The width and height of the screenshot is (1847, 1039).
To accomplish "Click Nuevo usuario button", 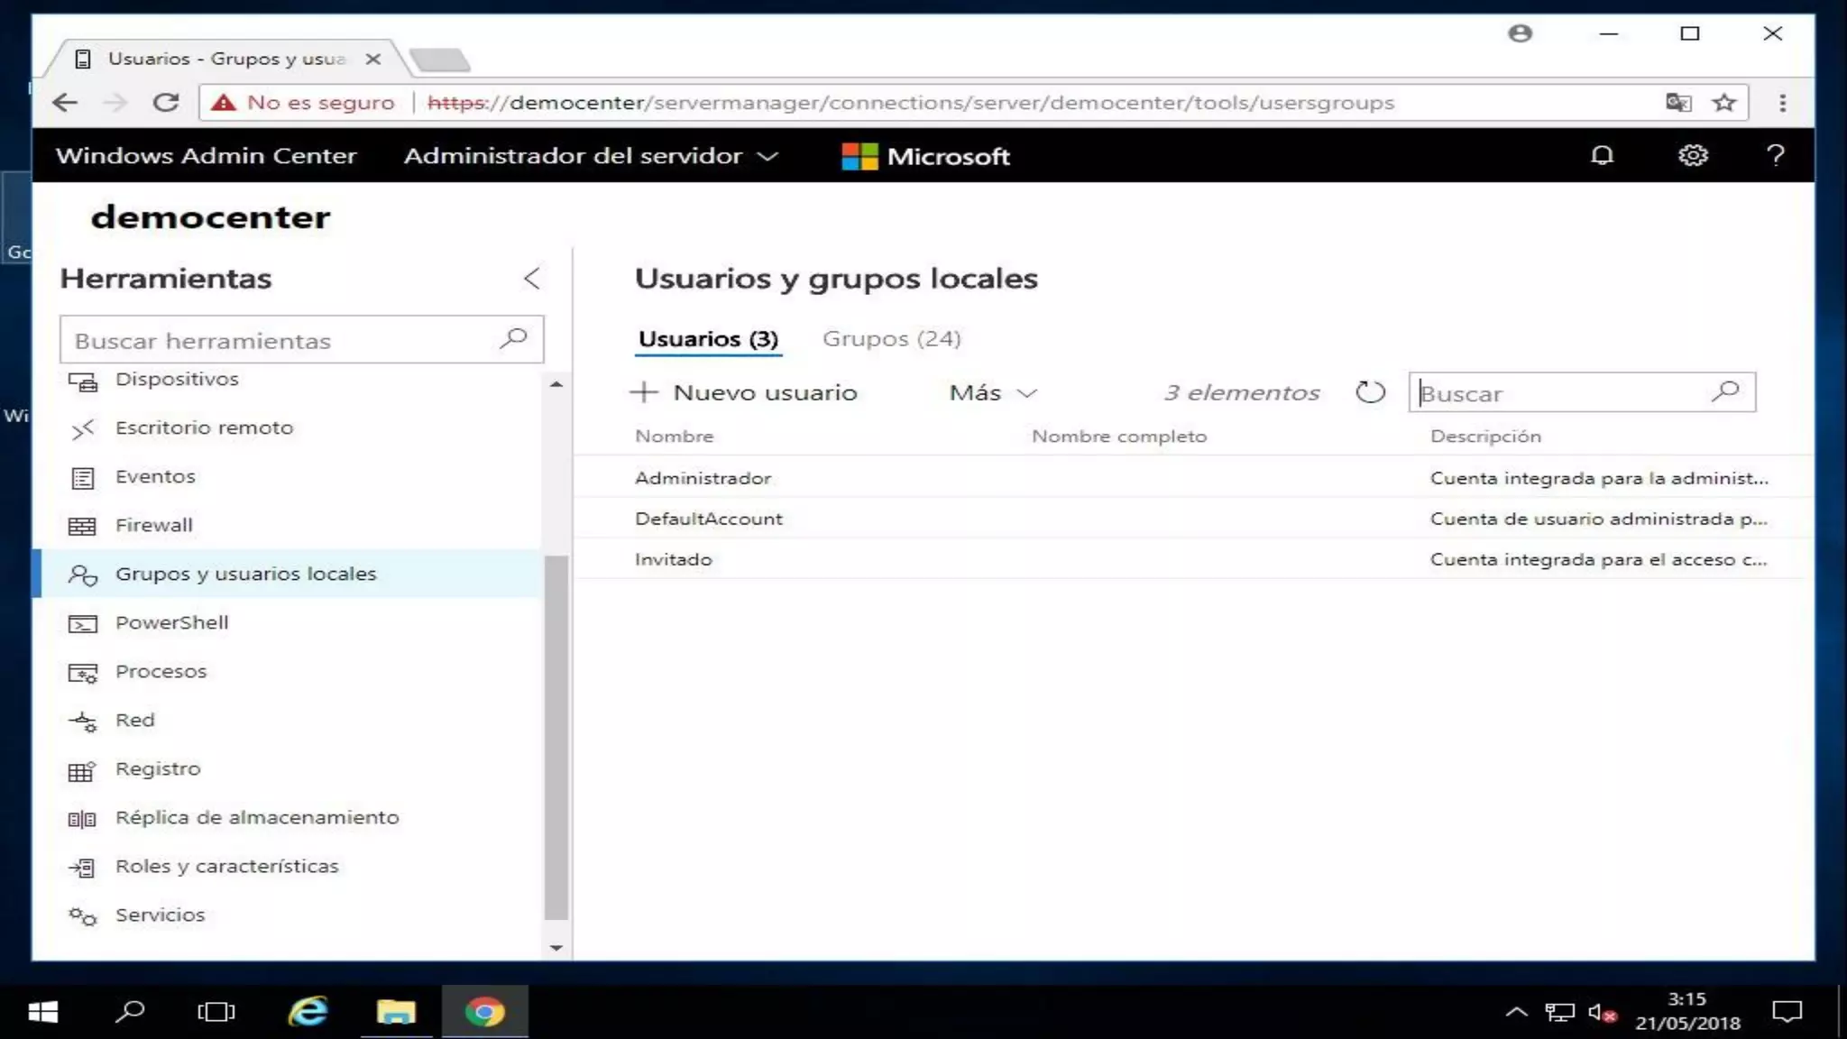I will tap(744, 392).
